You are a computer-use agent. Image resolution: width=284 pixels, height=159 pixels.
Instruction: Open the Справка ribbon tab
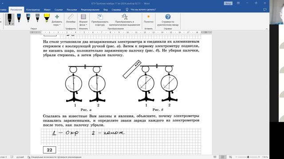point(116,10)
